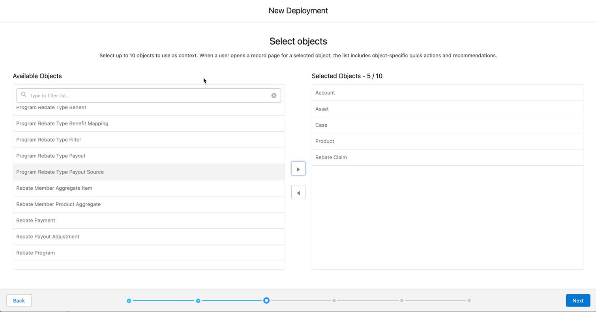Screen dimensions: 596x312
Task: Click the left arrow to remove an object
Action: (298, 192)
